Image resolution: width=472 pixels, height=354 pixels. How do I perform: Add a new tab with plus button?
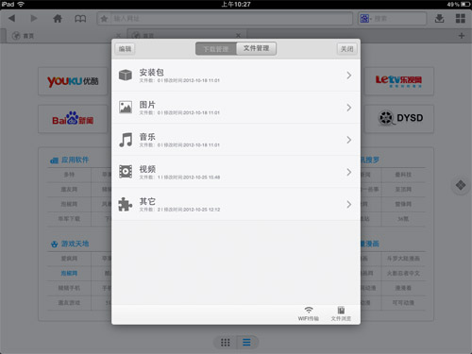[x=462, y=36]
